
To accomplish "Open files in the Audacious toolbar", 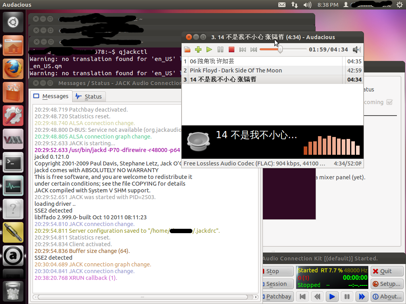I will click(x=187, y=49).
